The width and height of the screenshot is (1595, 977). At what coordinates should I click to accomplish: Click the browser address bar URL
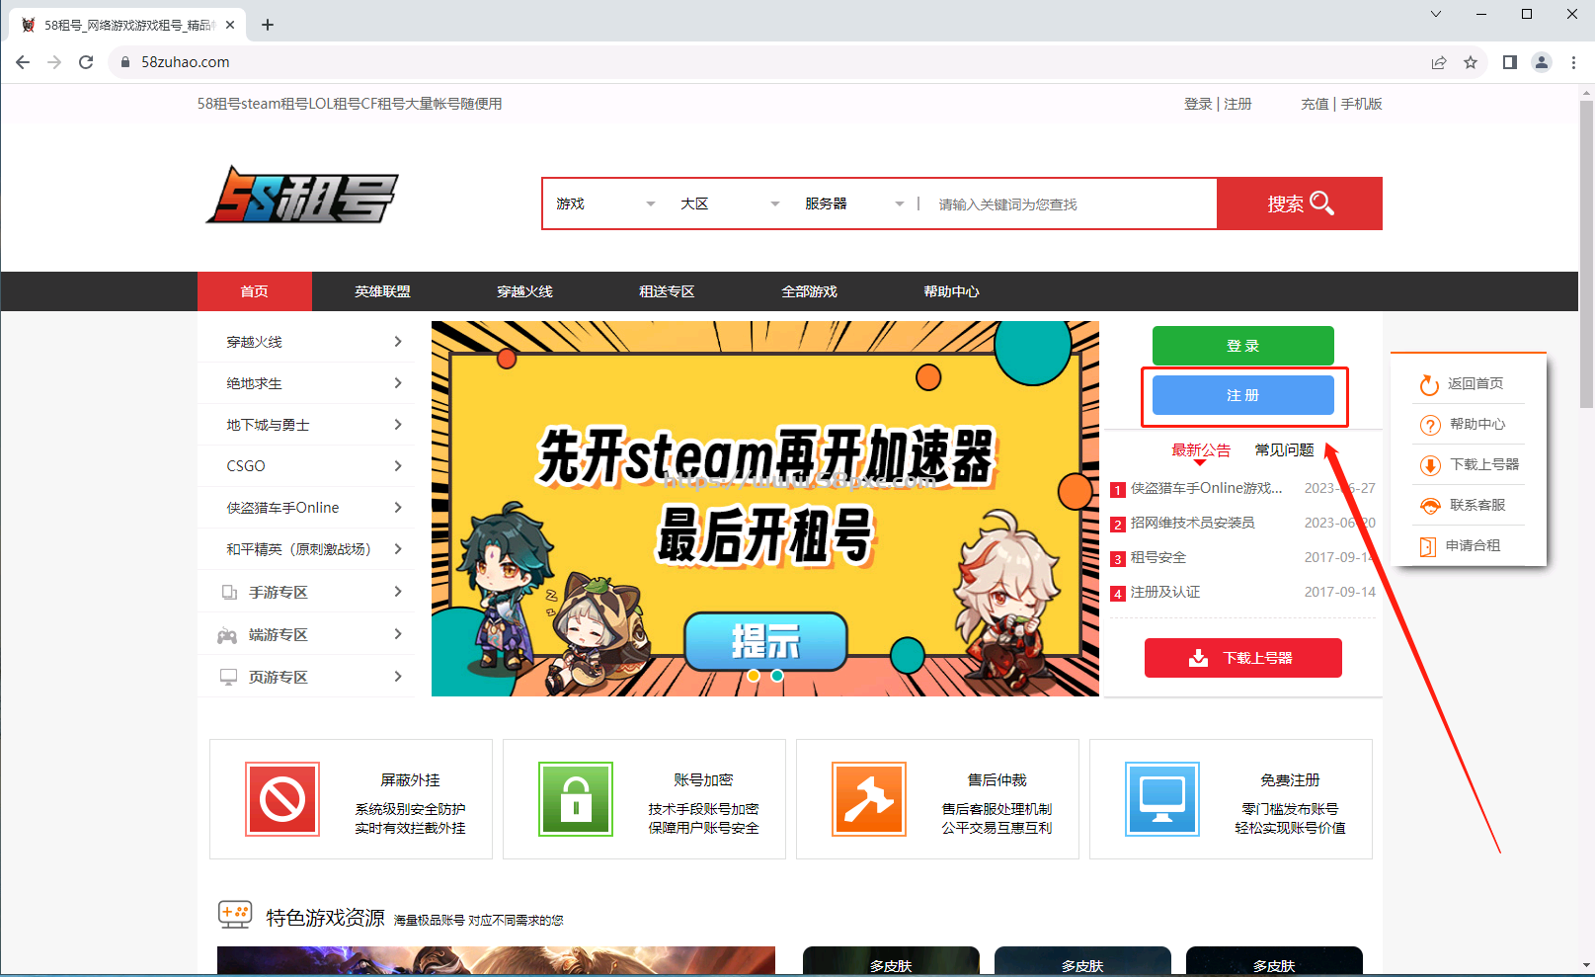[x=186, y=62]
